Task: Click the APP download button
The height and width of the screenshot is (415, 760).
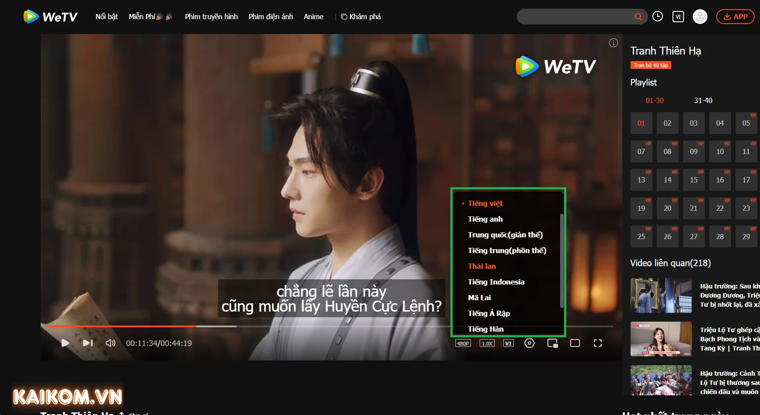Action: [736, 17]
